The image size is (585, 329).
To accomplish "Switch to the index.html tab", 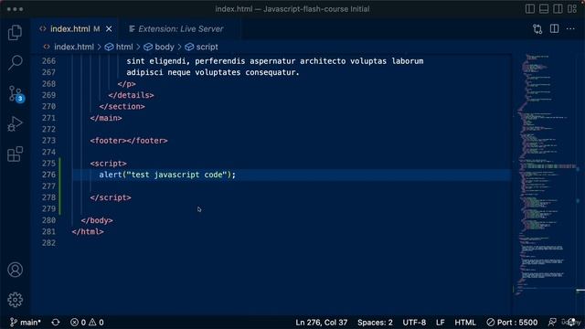I will point(69,29).
